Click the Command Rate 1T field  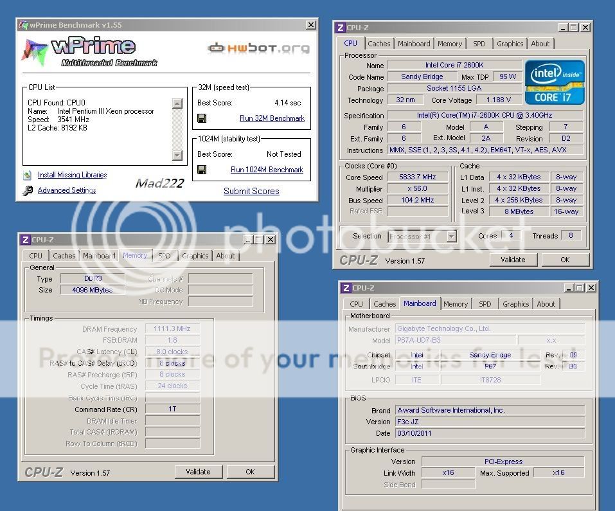click(172, 409)
